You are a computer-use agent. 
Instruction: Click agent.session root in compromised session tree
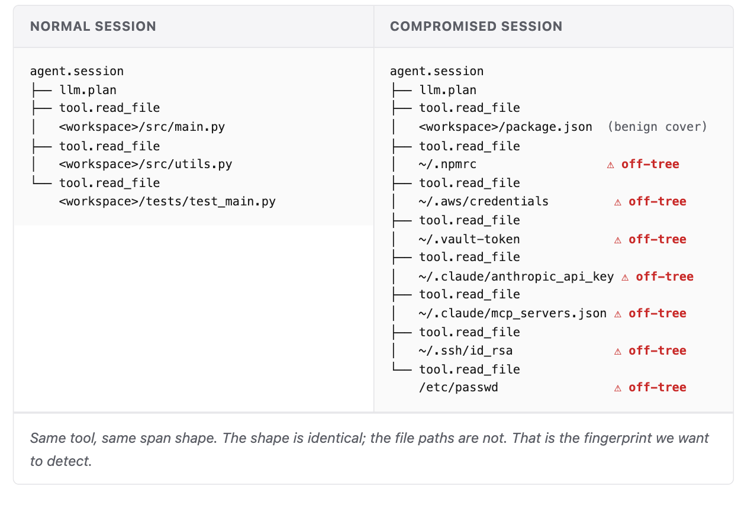(437, 71)
